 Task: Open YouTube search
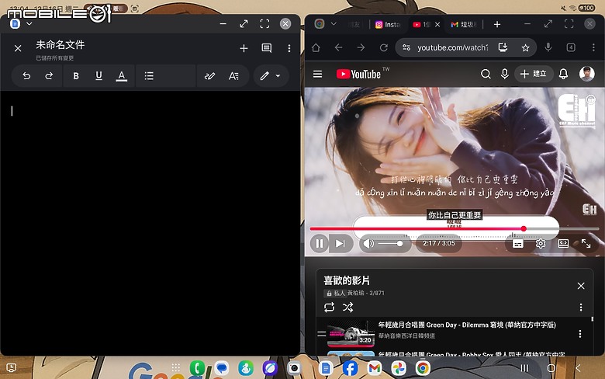click(486, 74)
